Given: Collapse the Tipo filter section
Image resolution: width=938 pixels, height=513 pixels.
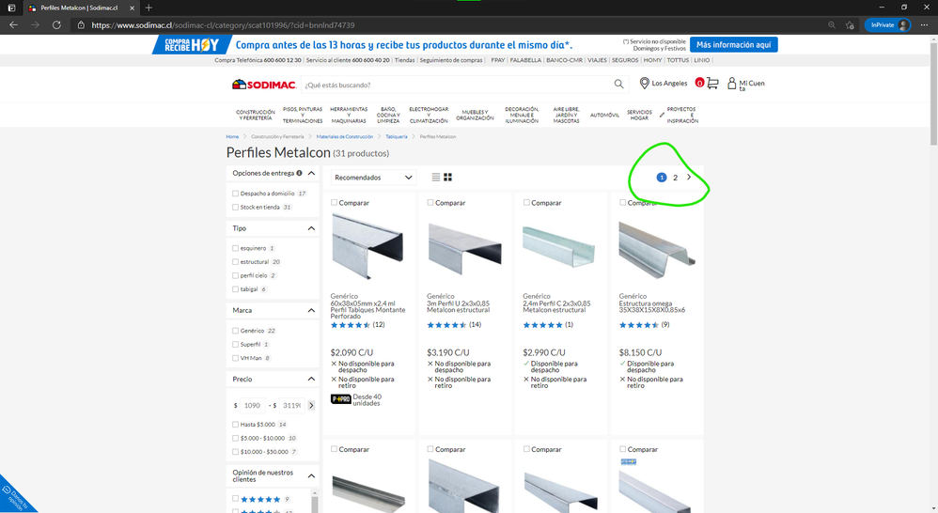Looking at the screenshot, I should point(311,228).
